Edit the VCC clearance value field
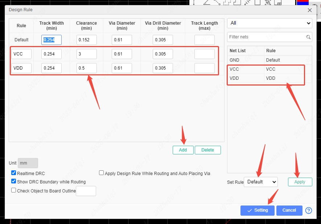Screen dimensions: 321x224 pos(86,54)
